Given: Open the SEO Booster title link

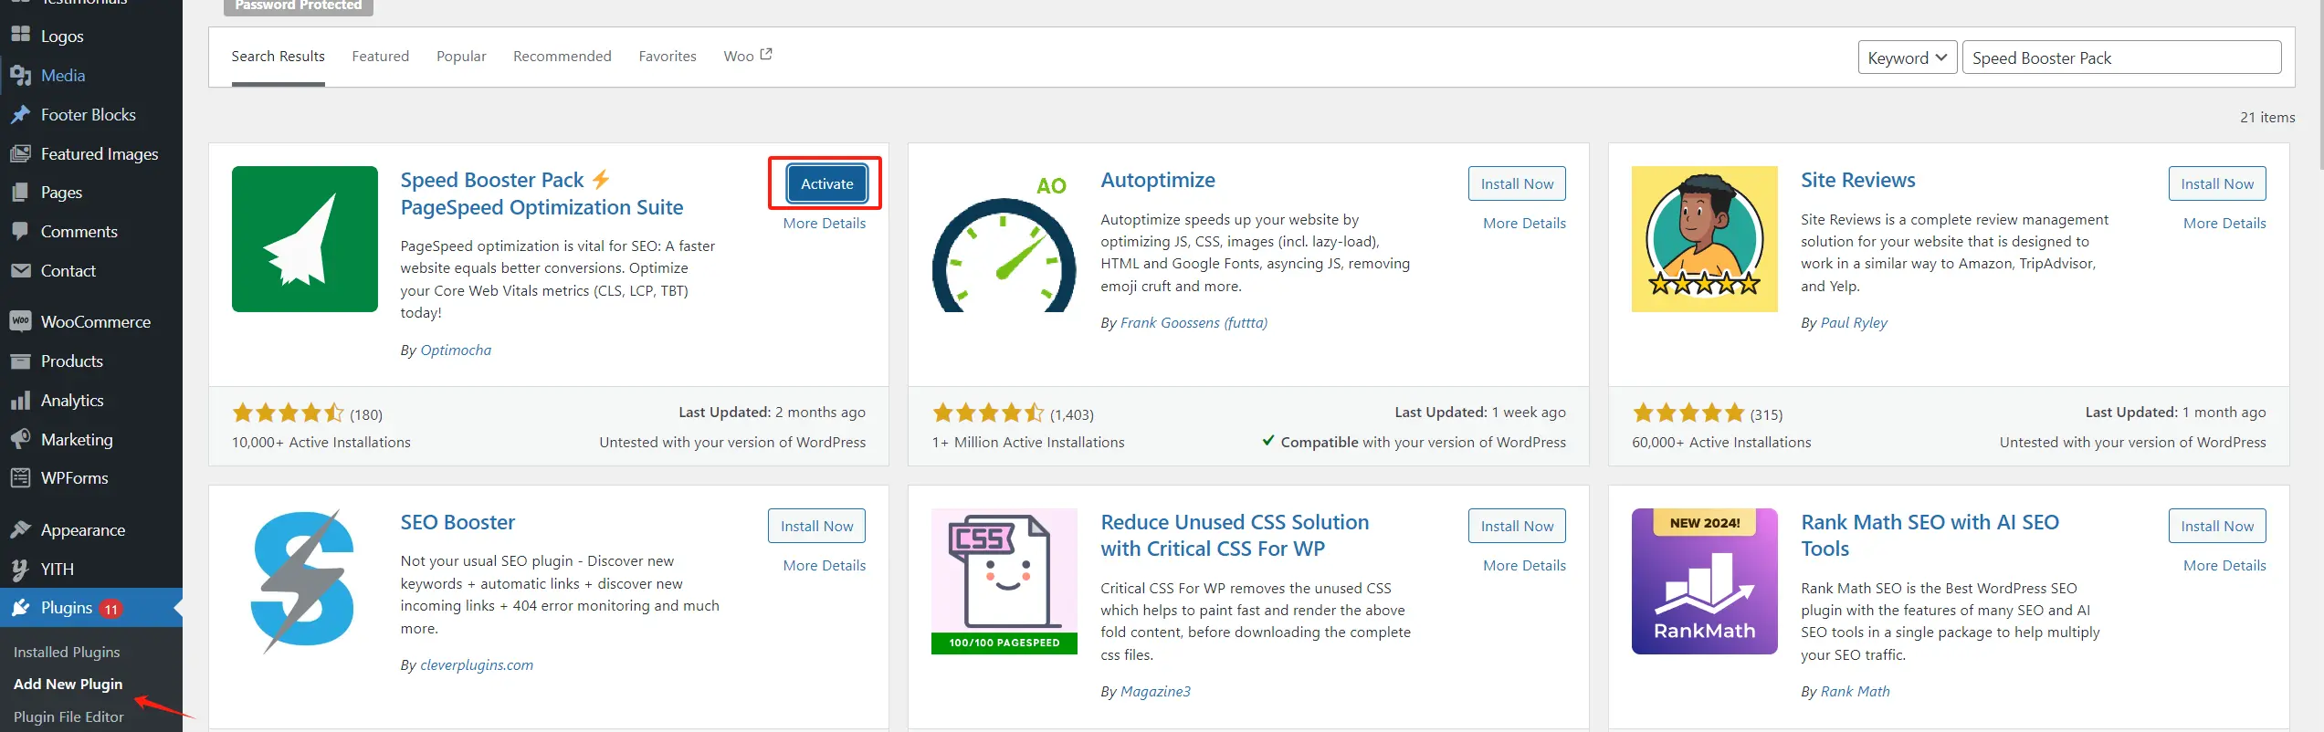Looking at the screenshot, I should pos(457,522).
